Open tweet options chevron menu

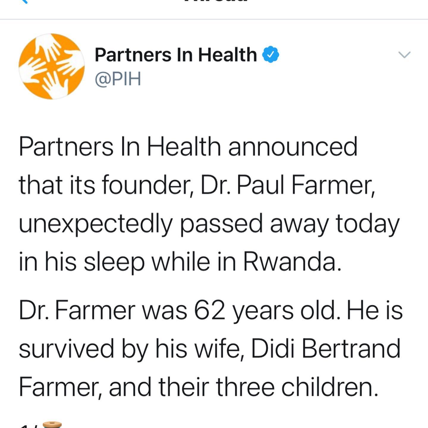point(404,55)
